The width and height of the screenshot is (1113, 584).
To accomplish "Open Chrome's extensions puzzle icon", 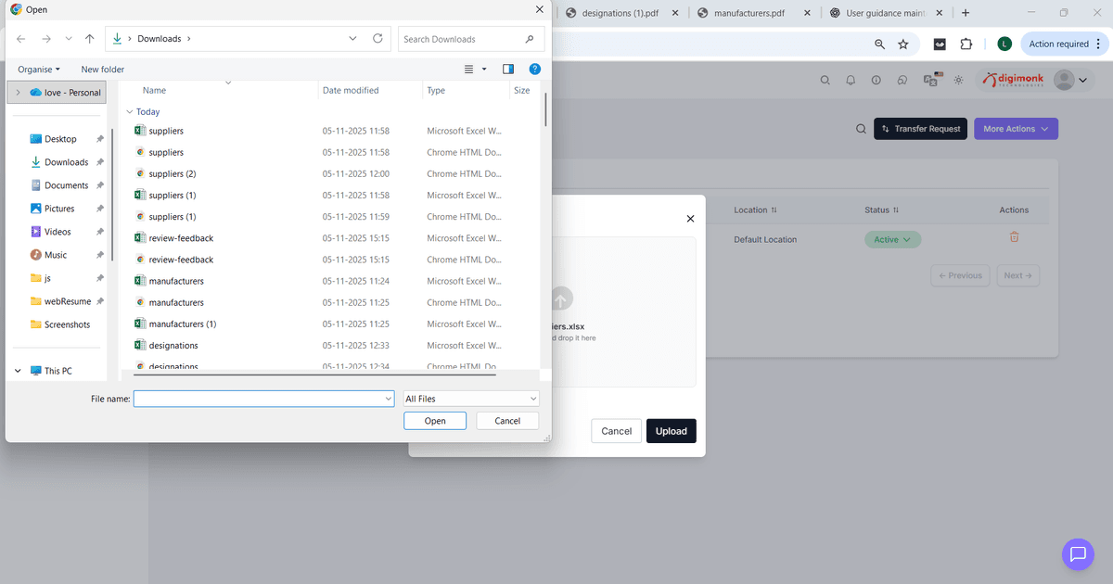I will (966, 44).
